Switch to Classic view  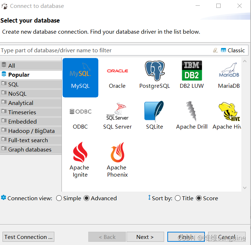233,51
